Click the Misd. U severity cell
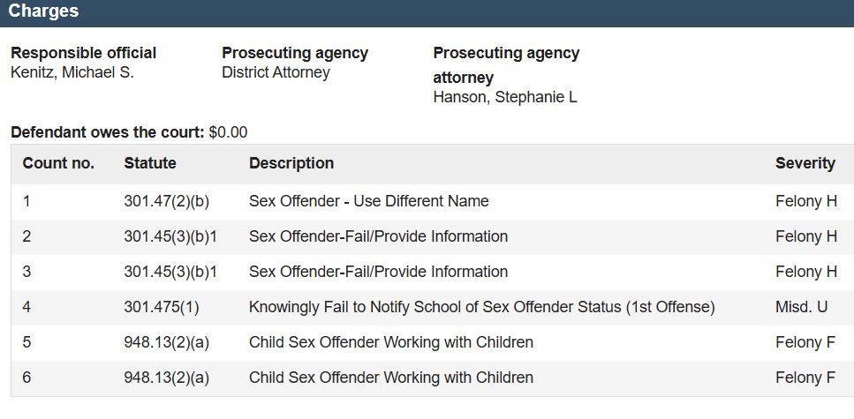The height and width of the screenshot is (419, 854). [801, 308]
